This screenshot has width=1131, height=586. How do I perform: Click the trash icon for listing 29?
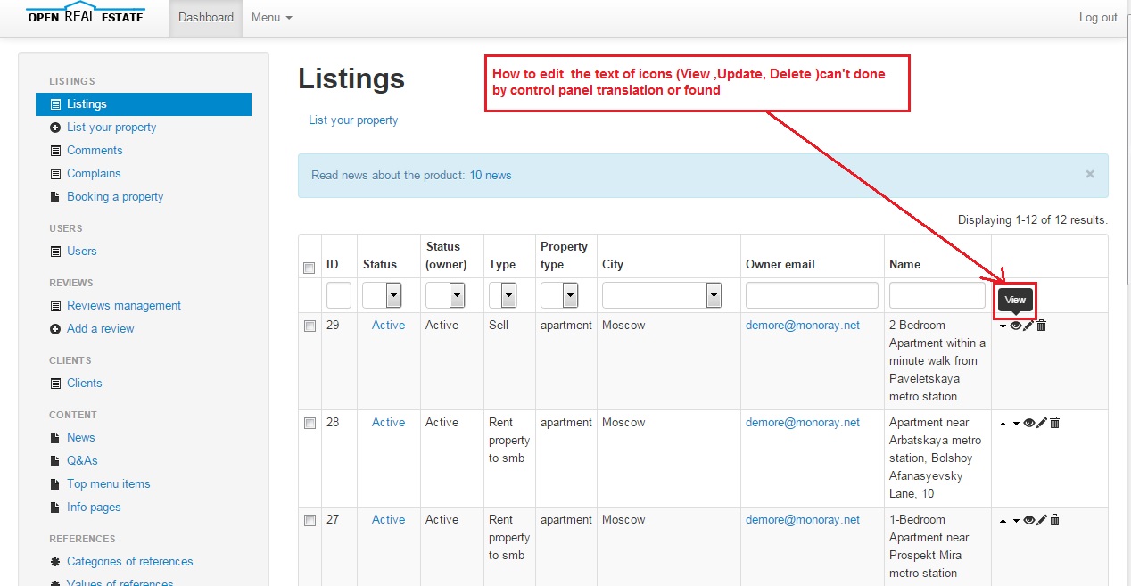(x=1041, y=326)
